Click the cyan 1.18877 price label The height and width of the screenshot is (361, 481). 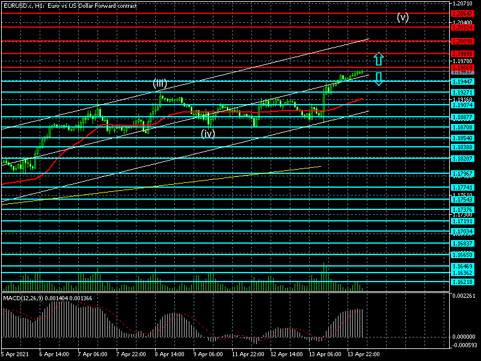[462, 117]
